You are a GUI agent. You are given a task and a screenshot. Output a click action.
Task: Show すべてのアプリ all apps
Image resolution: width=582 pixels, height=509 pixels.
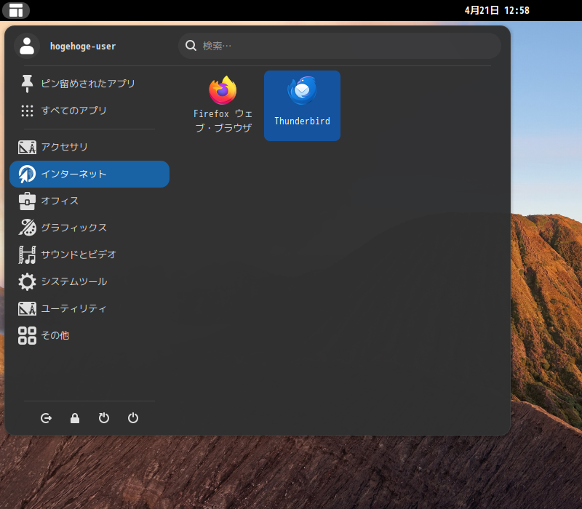[89, 111]
